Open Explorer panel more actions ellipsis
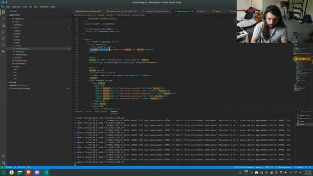Viewport: 313px width, 176px height. (68, 11)
